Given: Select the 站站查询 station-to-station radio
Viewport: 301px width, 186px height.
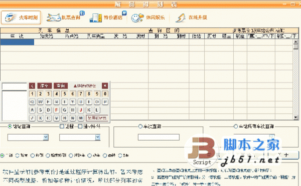Looking at the screenshot, I should [x=10, y=126].
